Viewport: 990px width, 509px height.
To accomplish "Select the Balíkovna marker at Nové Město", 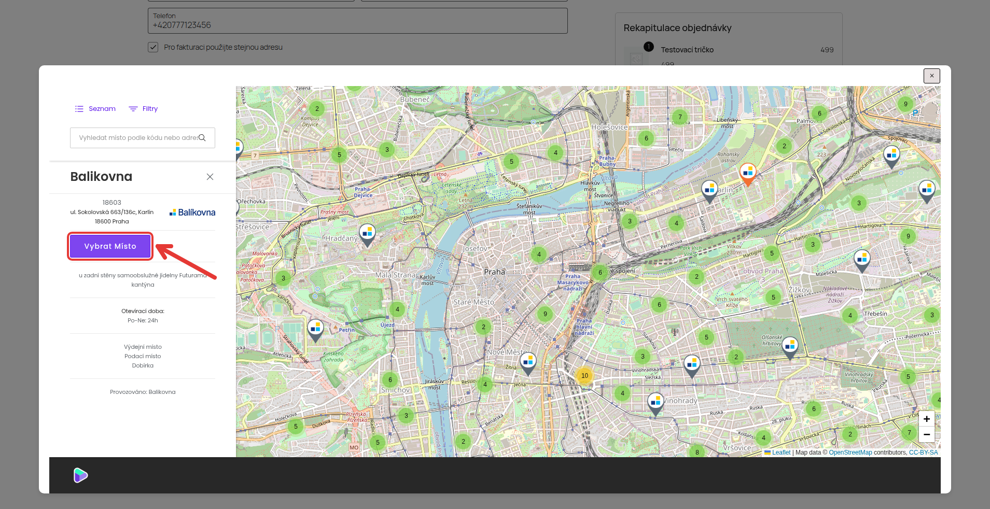I will 528,363.
